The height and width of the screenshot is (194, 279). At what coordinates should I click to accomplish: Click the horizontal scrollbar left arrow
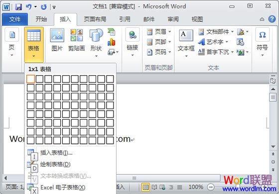point(6,178)
